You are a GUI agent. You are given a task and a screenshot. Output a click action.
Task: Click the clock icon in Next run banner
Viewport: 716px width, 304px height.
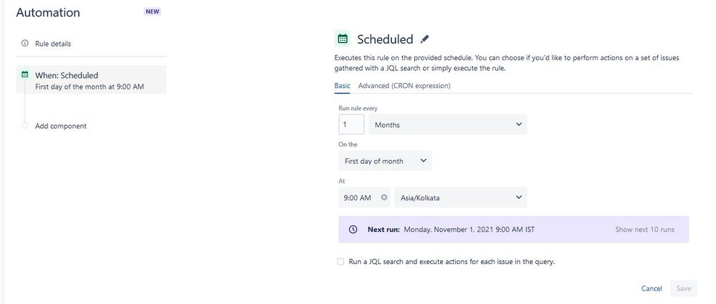pyautogui.click(x=353, y=230)
